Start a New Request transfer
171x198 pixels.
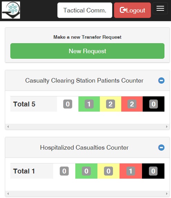[87, 51]
